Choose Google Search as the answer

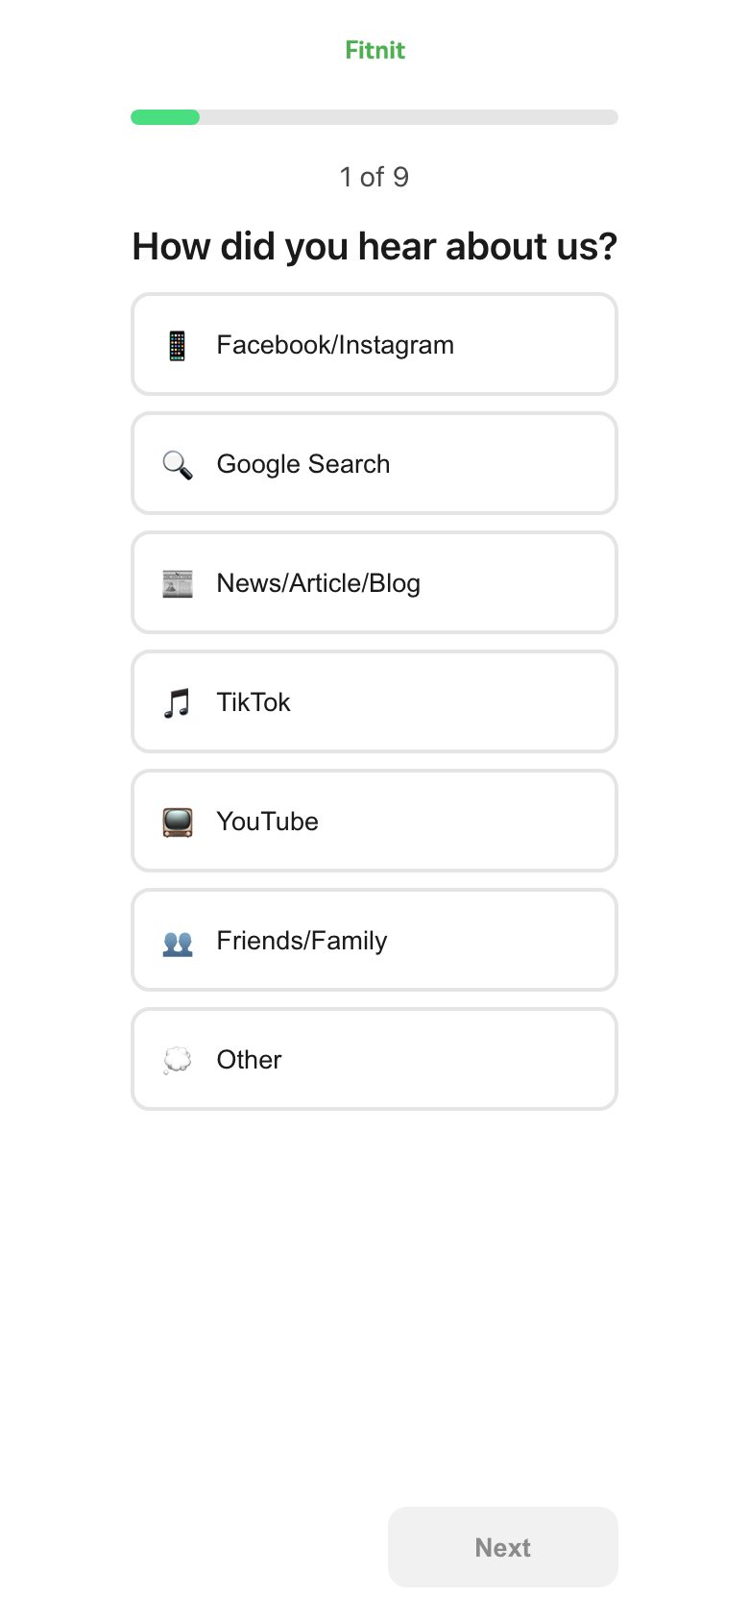point(374,463)
